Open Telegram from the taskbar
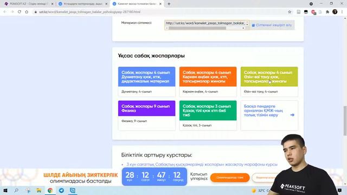Viewport: 347px width, 195px height. coord(61,190)
